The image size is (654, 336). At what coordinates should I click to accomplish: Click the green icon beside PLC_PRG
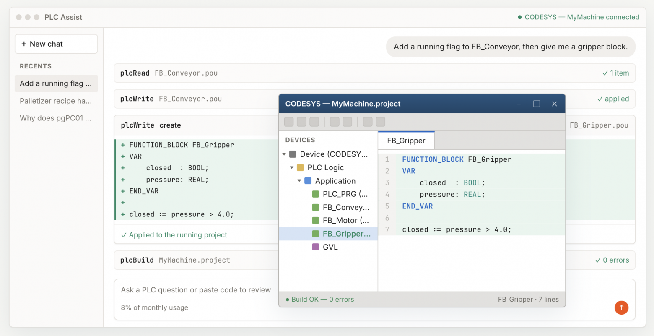[x=316, y=194]
